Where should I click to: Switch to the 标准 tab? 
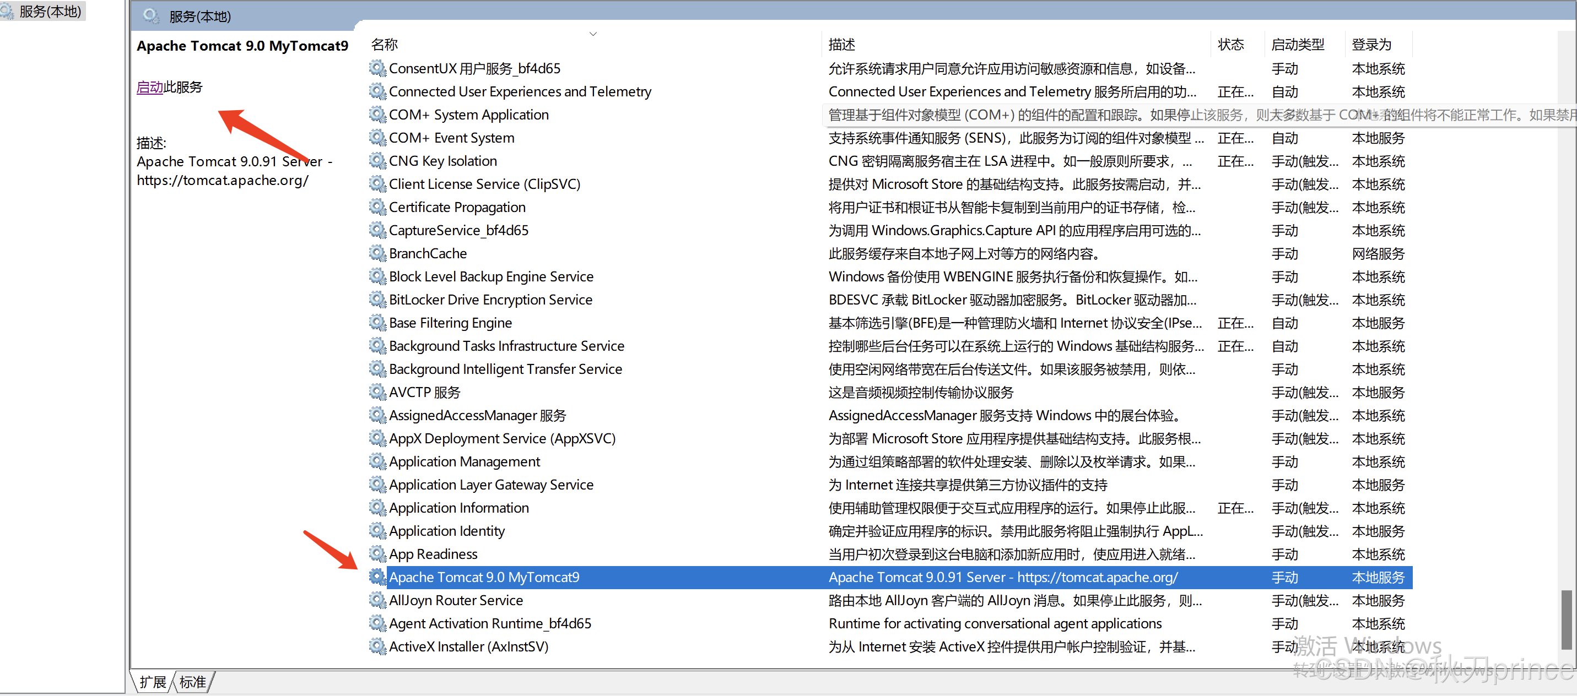point(193,682)
